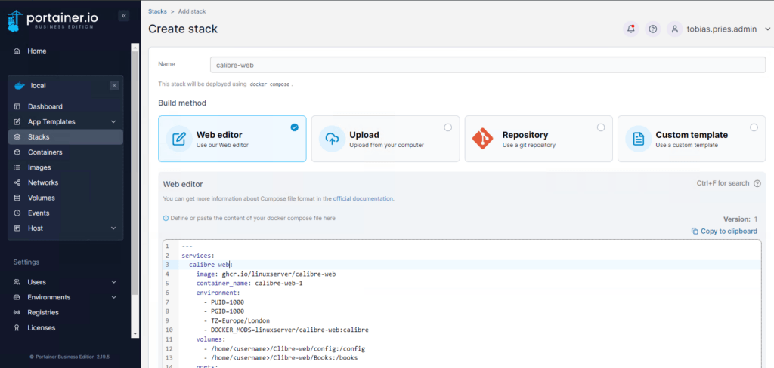Click the services: line in editor
The image size is (774, 368).
(198, 256)
